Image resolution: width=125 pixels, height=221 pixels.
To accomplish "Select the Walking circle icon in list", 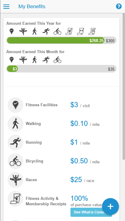I will tap(15, 124).
